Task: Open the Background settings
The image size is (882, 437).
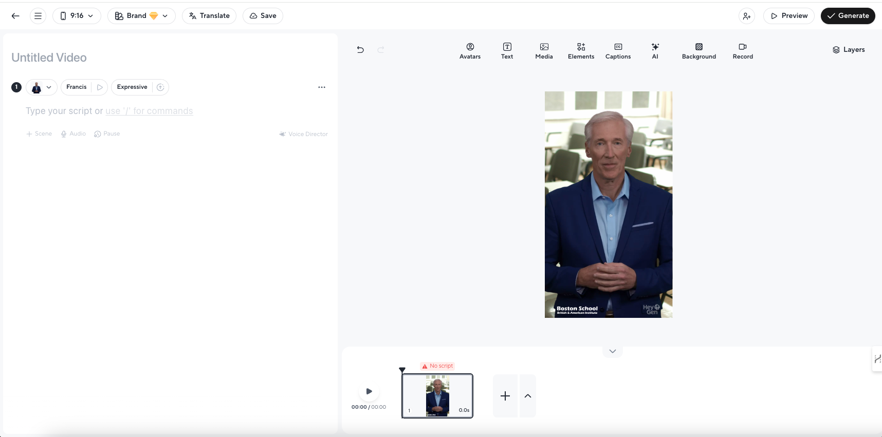Action: [699, 51]
